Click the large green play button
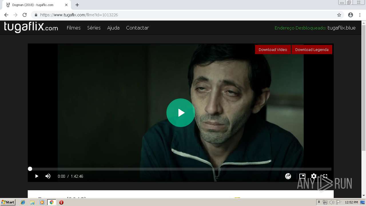The width and height of the screenshot is (366, 206). pos(180,113)
